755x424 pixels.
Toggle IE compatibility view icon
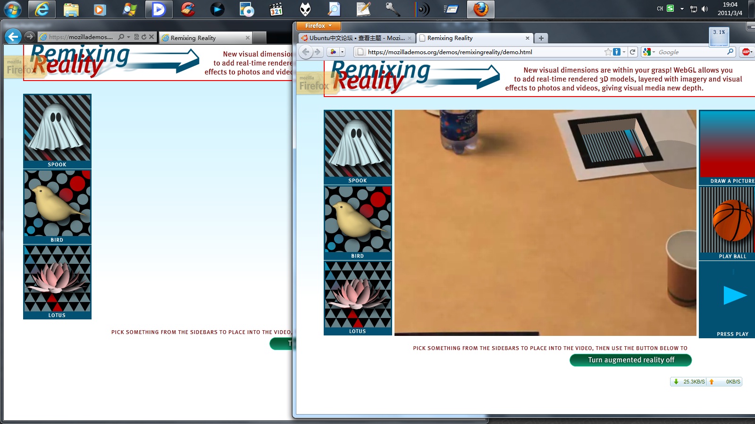(136, 37)
